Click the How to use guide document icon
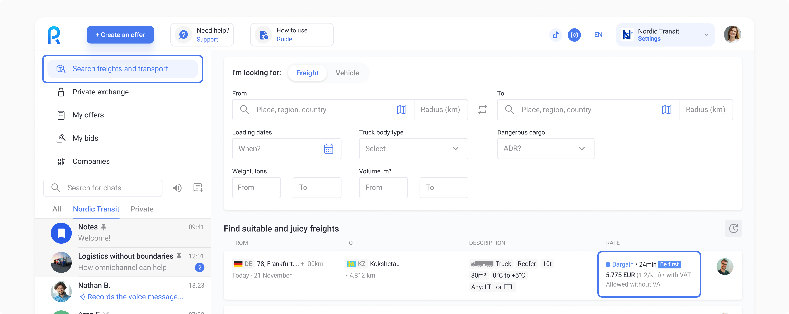789x314 pixels. click(x=264, y=35)
